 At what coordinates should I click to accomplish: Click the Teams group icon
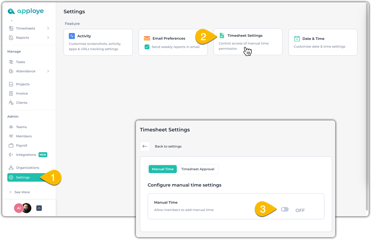(11, 127)
